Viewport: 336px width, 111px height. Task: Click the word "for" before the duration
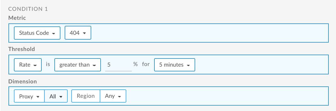(x=146, y=64)
